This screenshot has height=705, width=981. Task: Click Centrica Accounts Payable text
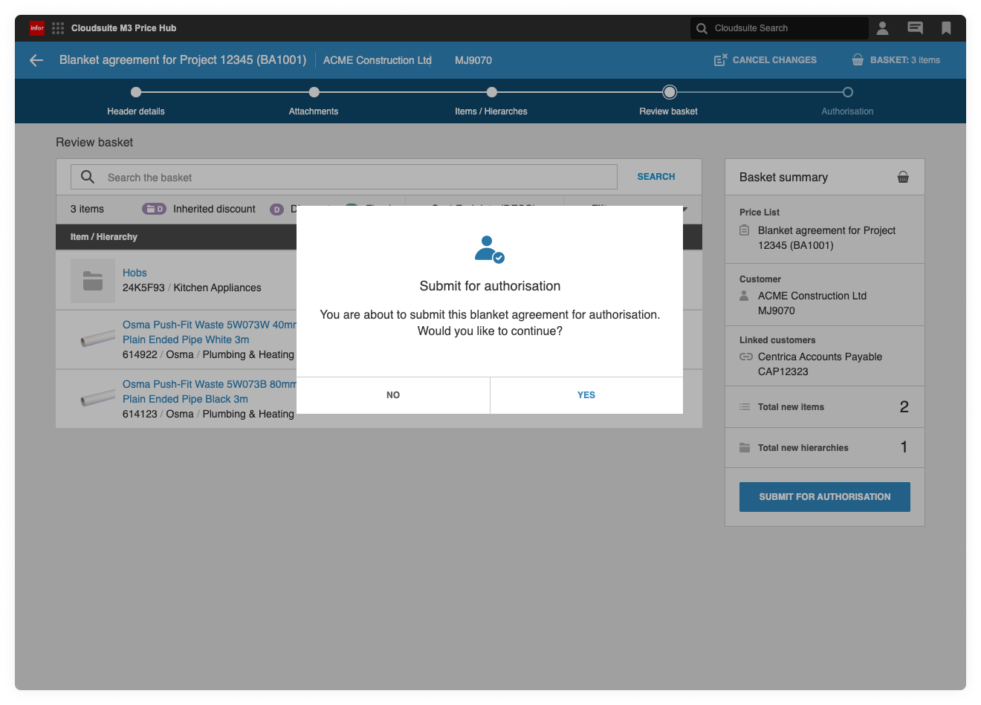[820, 357]
